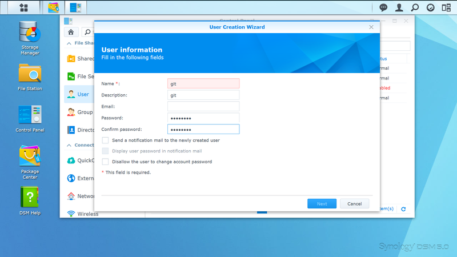
Task: Collapse the Connectivity section
Action: pyautogui.click(x=69, y=145)
